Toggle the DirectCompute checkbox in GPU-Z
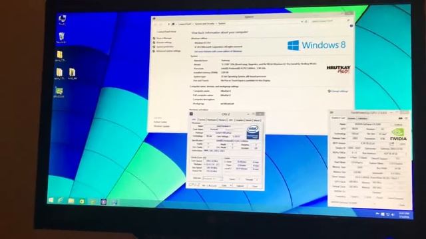The height and width of the screenshot is (239, 426). pos(387,198)
